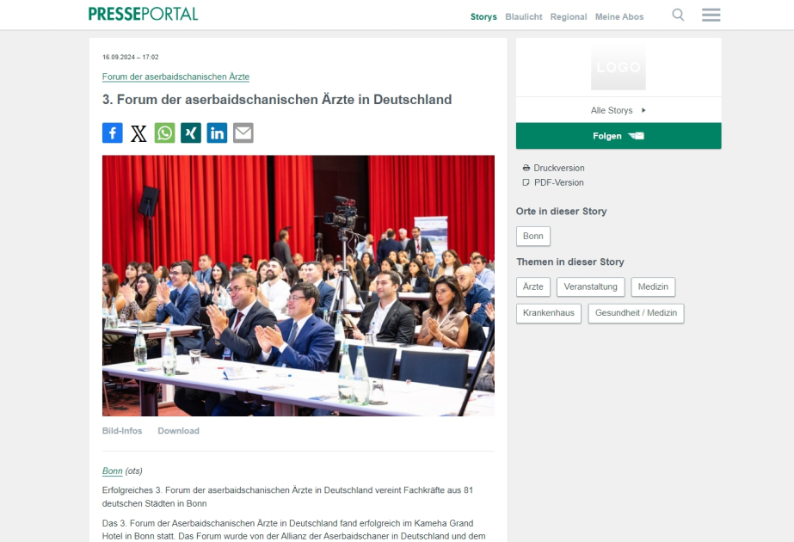Open the Storys navigation tab
The image size is (794, 542).
pos(483,16)
